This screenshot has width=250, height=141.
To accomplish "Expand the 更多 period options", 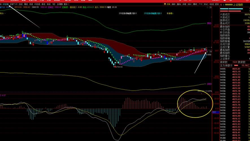I will pyautogui.click(x=66, y=4).
